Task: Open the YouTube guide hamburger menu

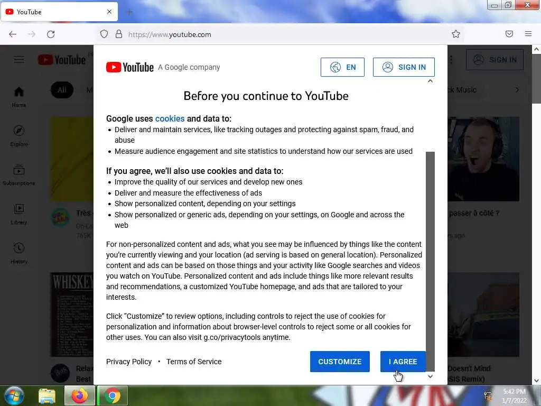Action: pyautogui.click(x=19, y=60)
